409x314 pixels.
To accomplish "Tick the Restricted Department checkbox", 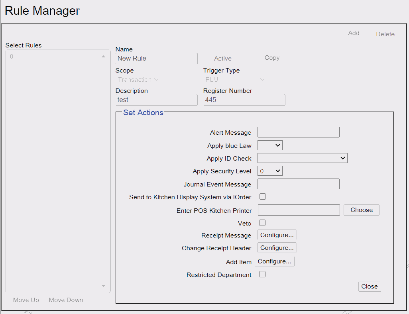I will (x=262, y=275).
